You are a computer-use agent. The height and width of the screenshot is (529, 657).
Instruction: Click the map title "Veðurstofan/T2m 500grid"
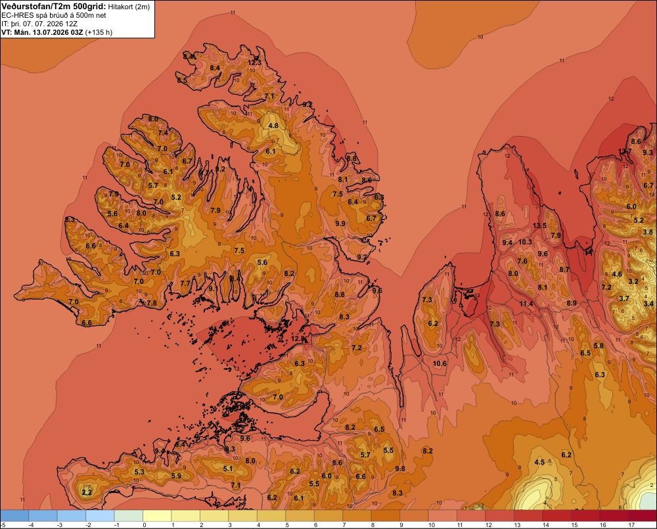click(53, 7)
